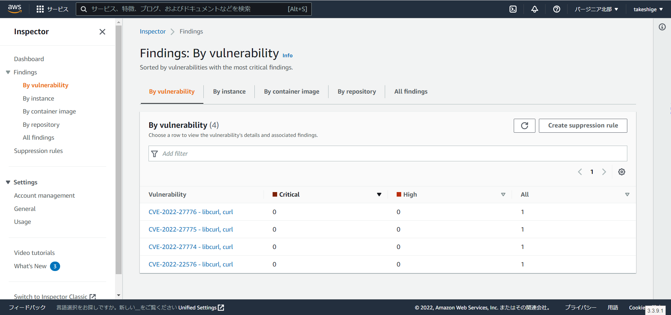This screenshot has height=315, width=671.
Task: Click the filter funnel icon
Action: [154, 154]
